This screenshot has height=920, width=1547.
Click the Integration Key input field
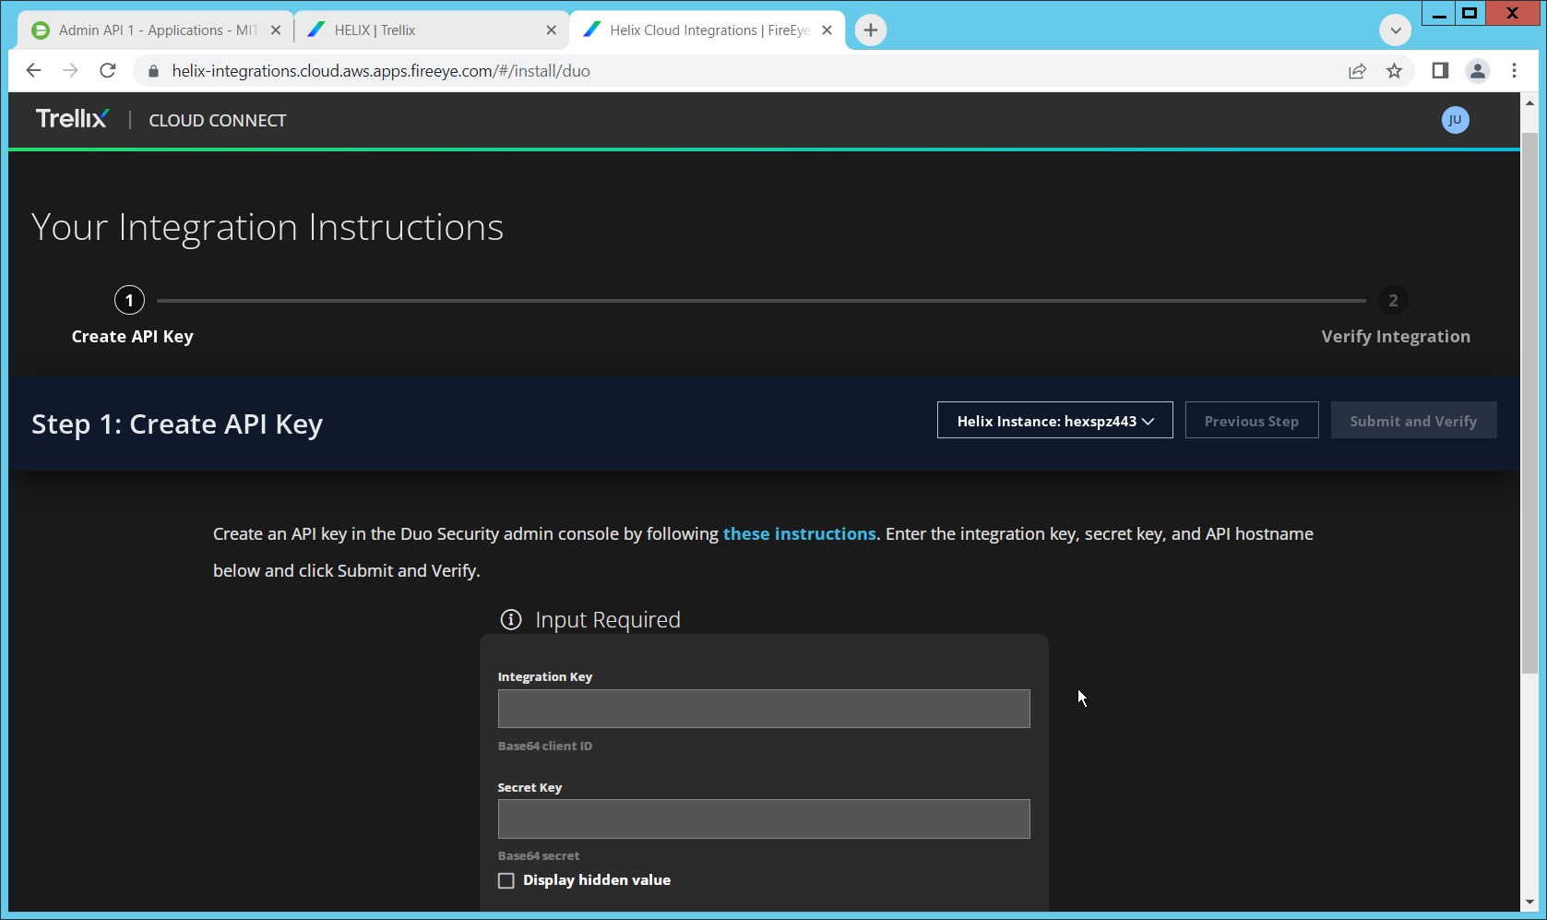763,709
